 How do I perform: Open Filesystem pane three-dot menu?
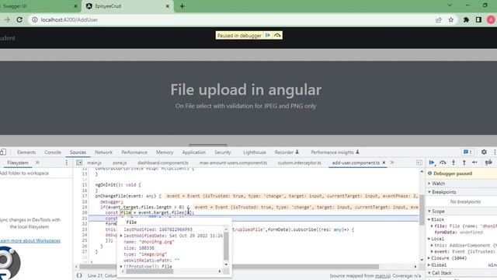point(66,163)
